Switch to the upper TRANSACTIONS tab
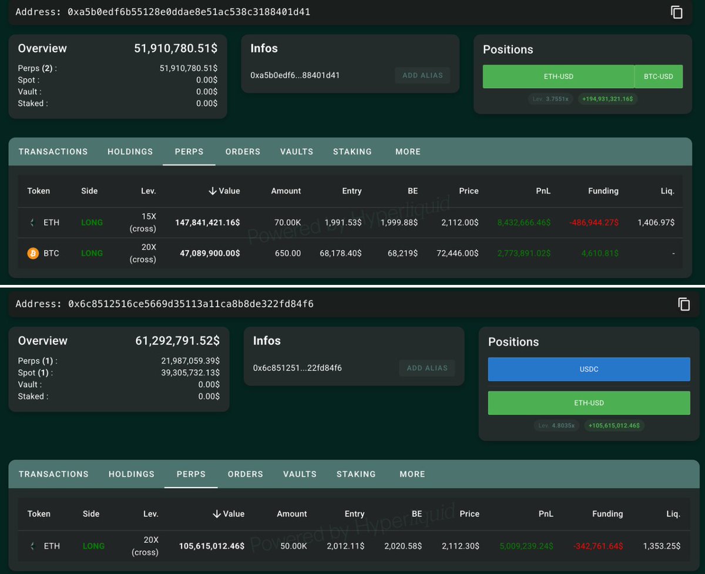705x574 pixels. pos(53,152)
